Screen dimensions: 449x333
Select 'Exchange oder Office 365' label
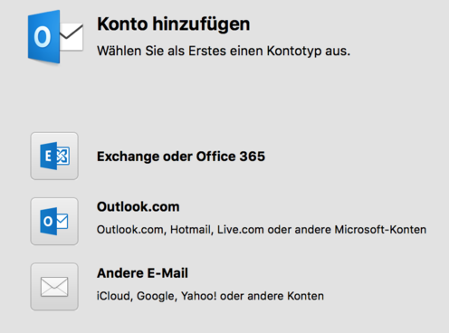point(181,157)
